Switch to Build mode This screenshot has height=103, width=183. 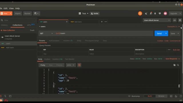pos(150,96)
